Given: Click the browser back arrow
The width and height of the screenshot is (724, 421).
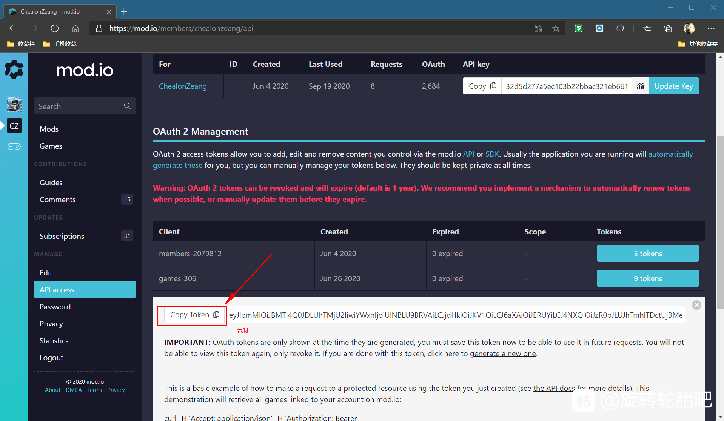Looking at the screenshot, I should coord(13,28).
